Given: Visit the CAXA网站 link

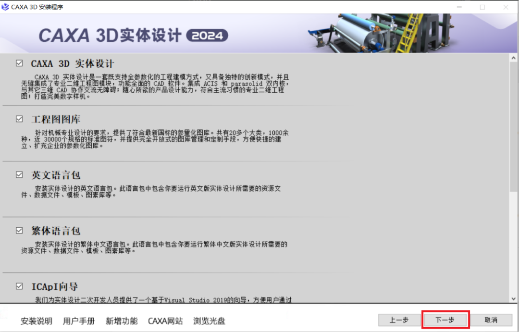Looking at the screenshot, I should click(165, 321).
